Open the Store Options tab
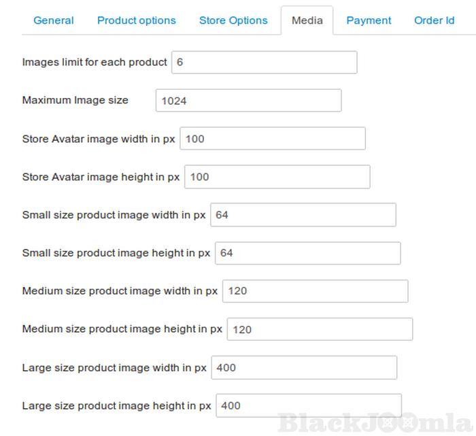The width and height of the screenshot is (476, 436). click(x=233, y=20)
